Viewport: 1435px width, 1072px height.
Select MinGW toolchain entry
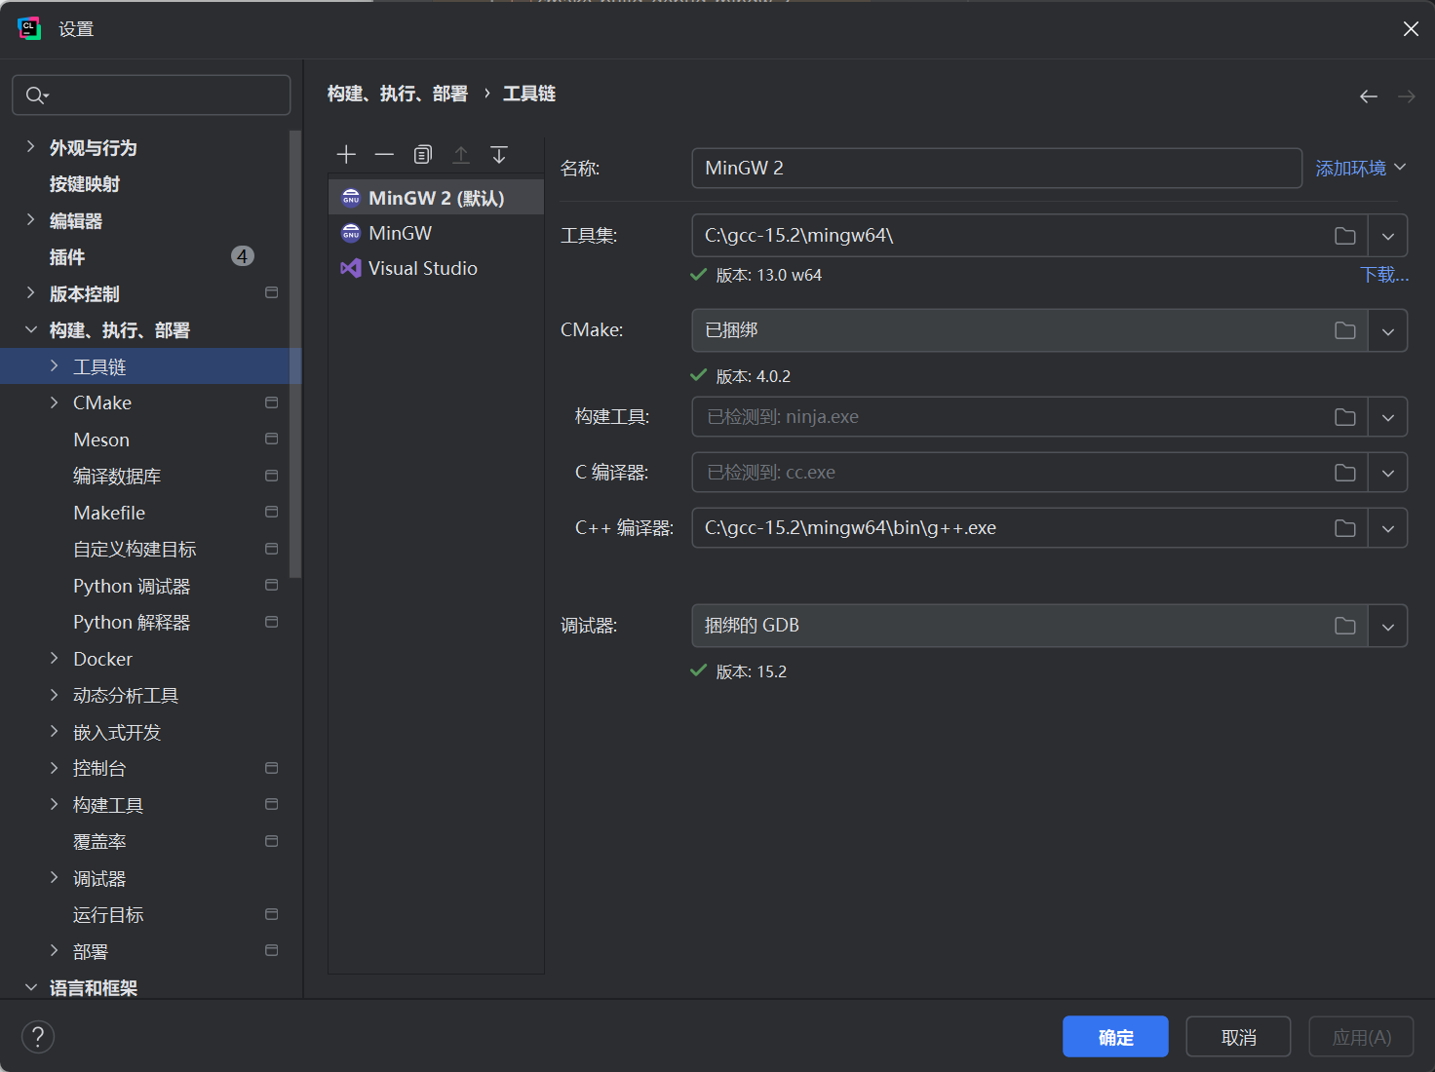[436, 233]
